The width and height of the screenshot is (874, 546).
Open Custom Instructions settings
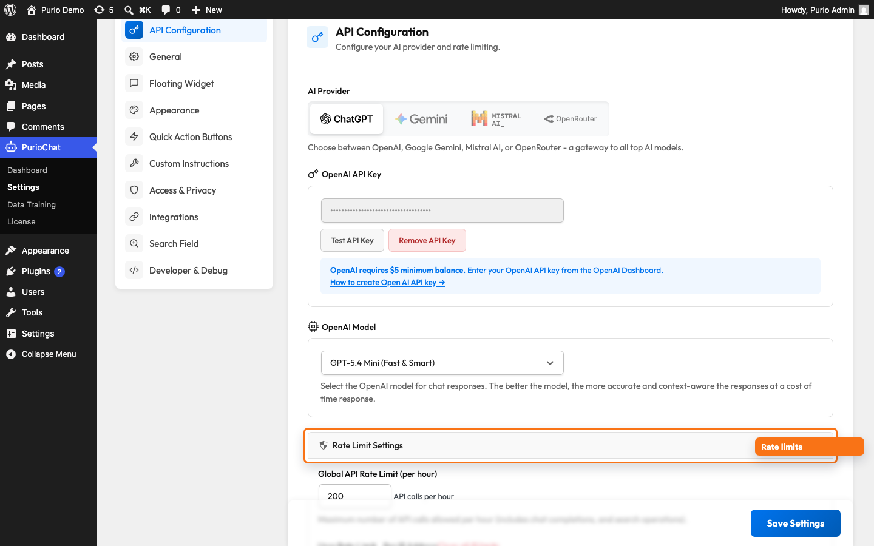click(x=194, y=163)
